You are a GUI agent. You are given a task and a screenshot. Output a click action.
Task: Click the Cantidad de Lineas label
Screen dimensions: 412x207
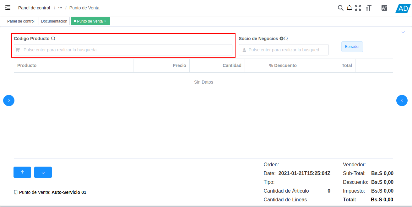click(x=285, y=199)
